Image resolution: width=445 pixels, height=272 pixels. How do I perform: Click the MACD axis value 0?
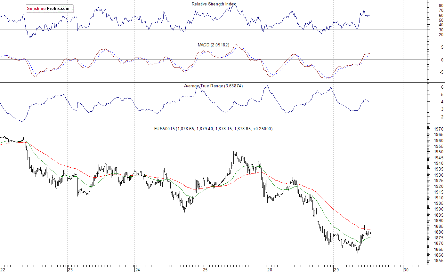442,60
